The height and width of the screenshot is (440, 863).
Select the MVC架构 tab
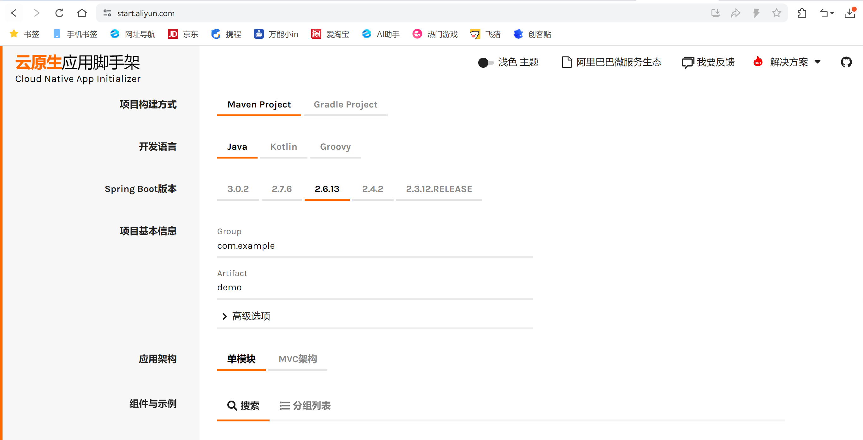(x=297, y=359)
